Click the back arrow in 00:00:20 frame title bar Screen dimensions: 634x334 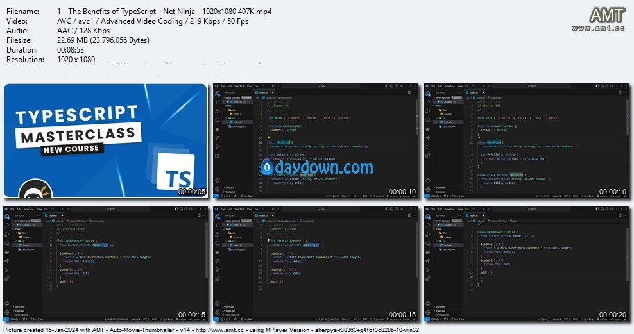484,209
